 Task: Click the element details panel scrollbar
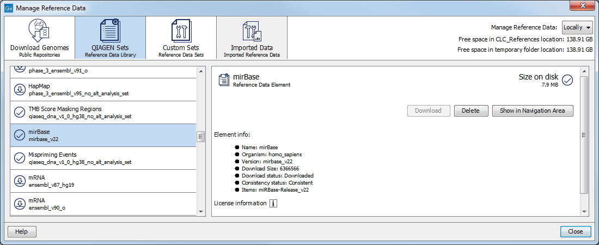[584, 135]
